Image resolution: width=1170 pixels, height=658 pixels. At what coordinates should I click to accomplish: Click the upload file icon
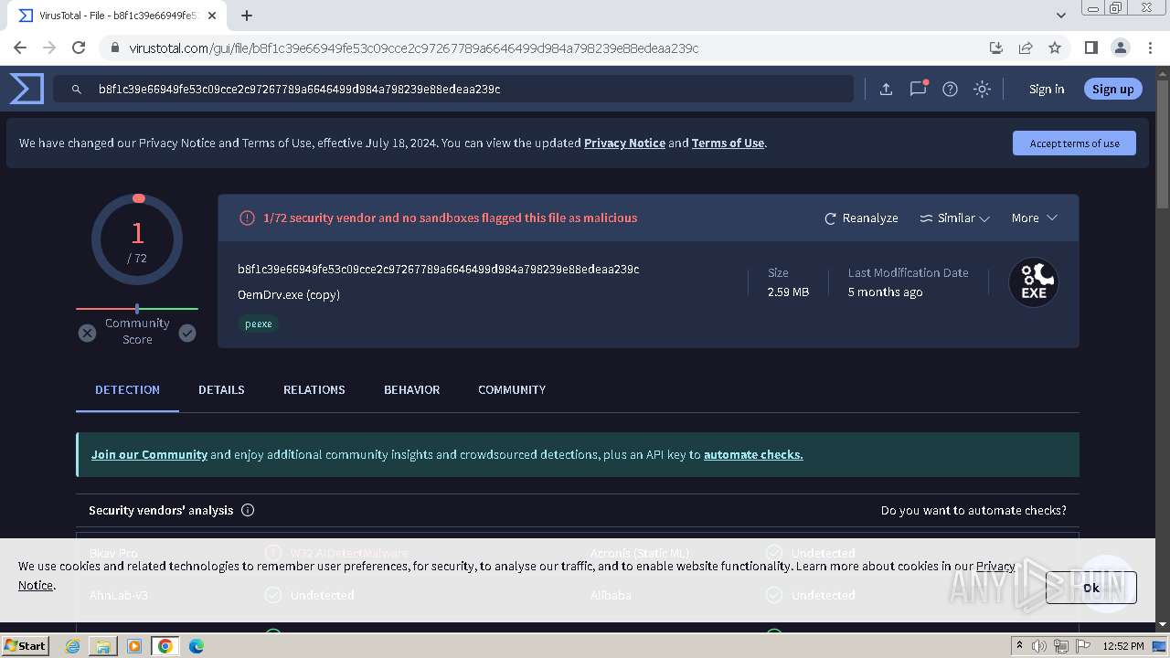point(886,89)
